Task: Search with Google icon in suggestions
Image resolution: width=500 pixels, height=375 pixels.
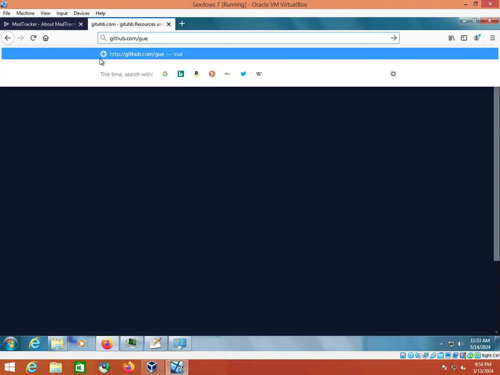Action: pyautogui.click(x=165, y=74)
